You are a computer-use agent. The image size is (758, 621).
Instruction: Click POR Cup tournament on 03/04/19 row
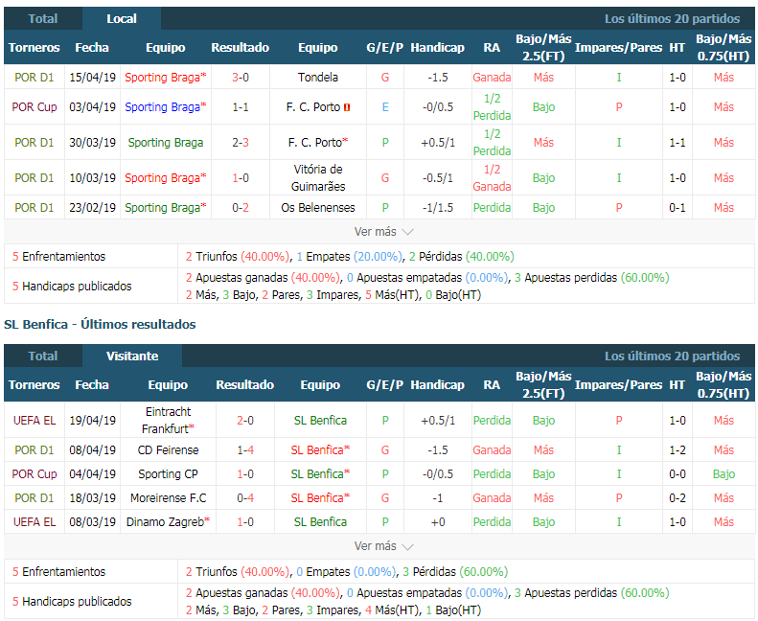34,107
